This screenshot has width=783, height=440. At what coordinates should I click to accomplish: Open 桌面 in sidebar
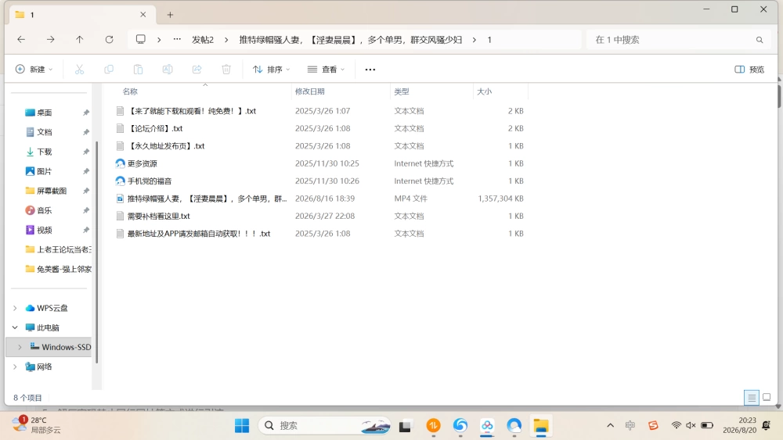[45, 113]
